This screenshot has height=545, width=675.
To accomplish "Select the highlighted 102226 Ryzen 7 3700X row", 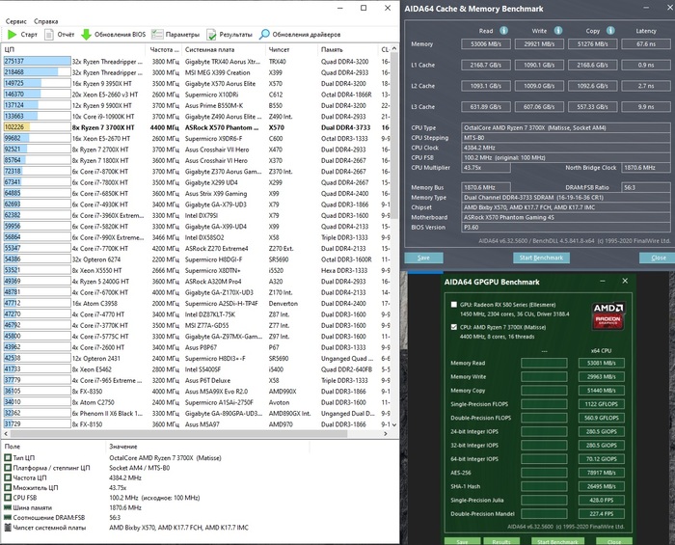I will point(197,127).
